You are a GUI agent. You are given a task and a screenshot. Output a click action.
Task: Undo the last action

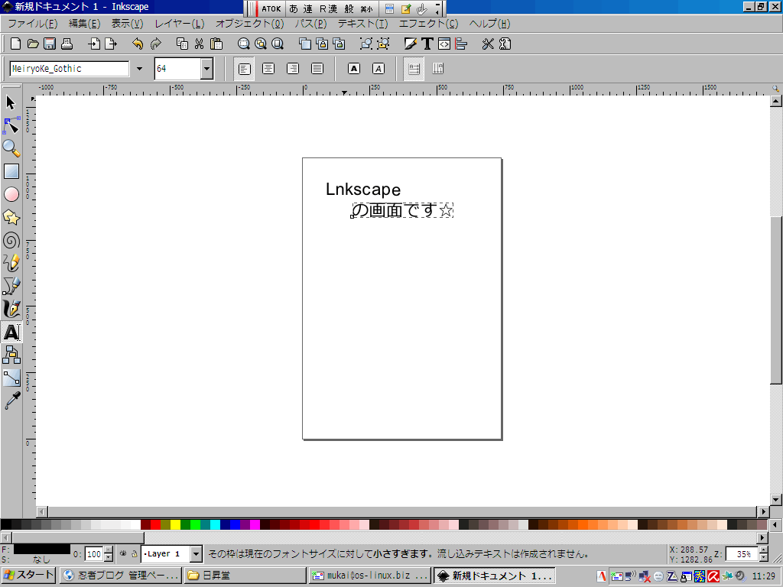138,44
